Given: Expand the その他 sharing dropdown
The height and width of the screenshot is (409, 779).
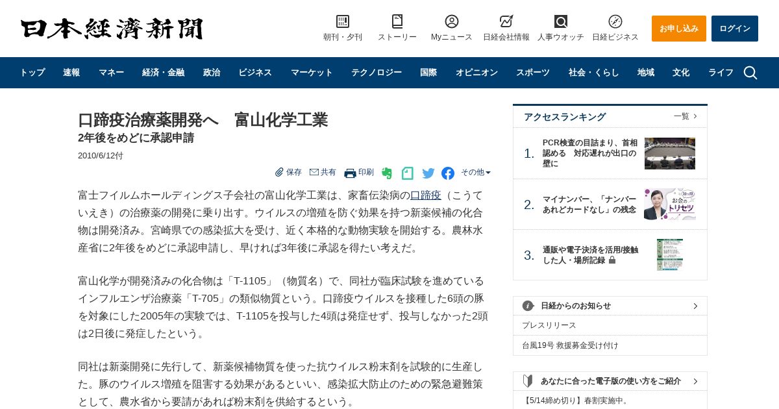Looking at the screenshot, I should [x=476, y=172].
